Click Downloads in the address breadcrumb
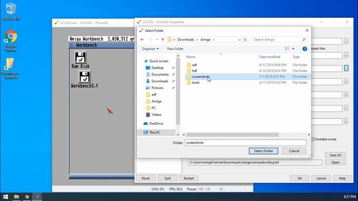Screen dimensions: 358x201 [186, 40]
